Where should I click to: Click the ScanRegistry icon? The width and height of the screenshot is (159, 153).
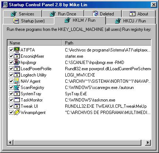pos(17,87)
